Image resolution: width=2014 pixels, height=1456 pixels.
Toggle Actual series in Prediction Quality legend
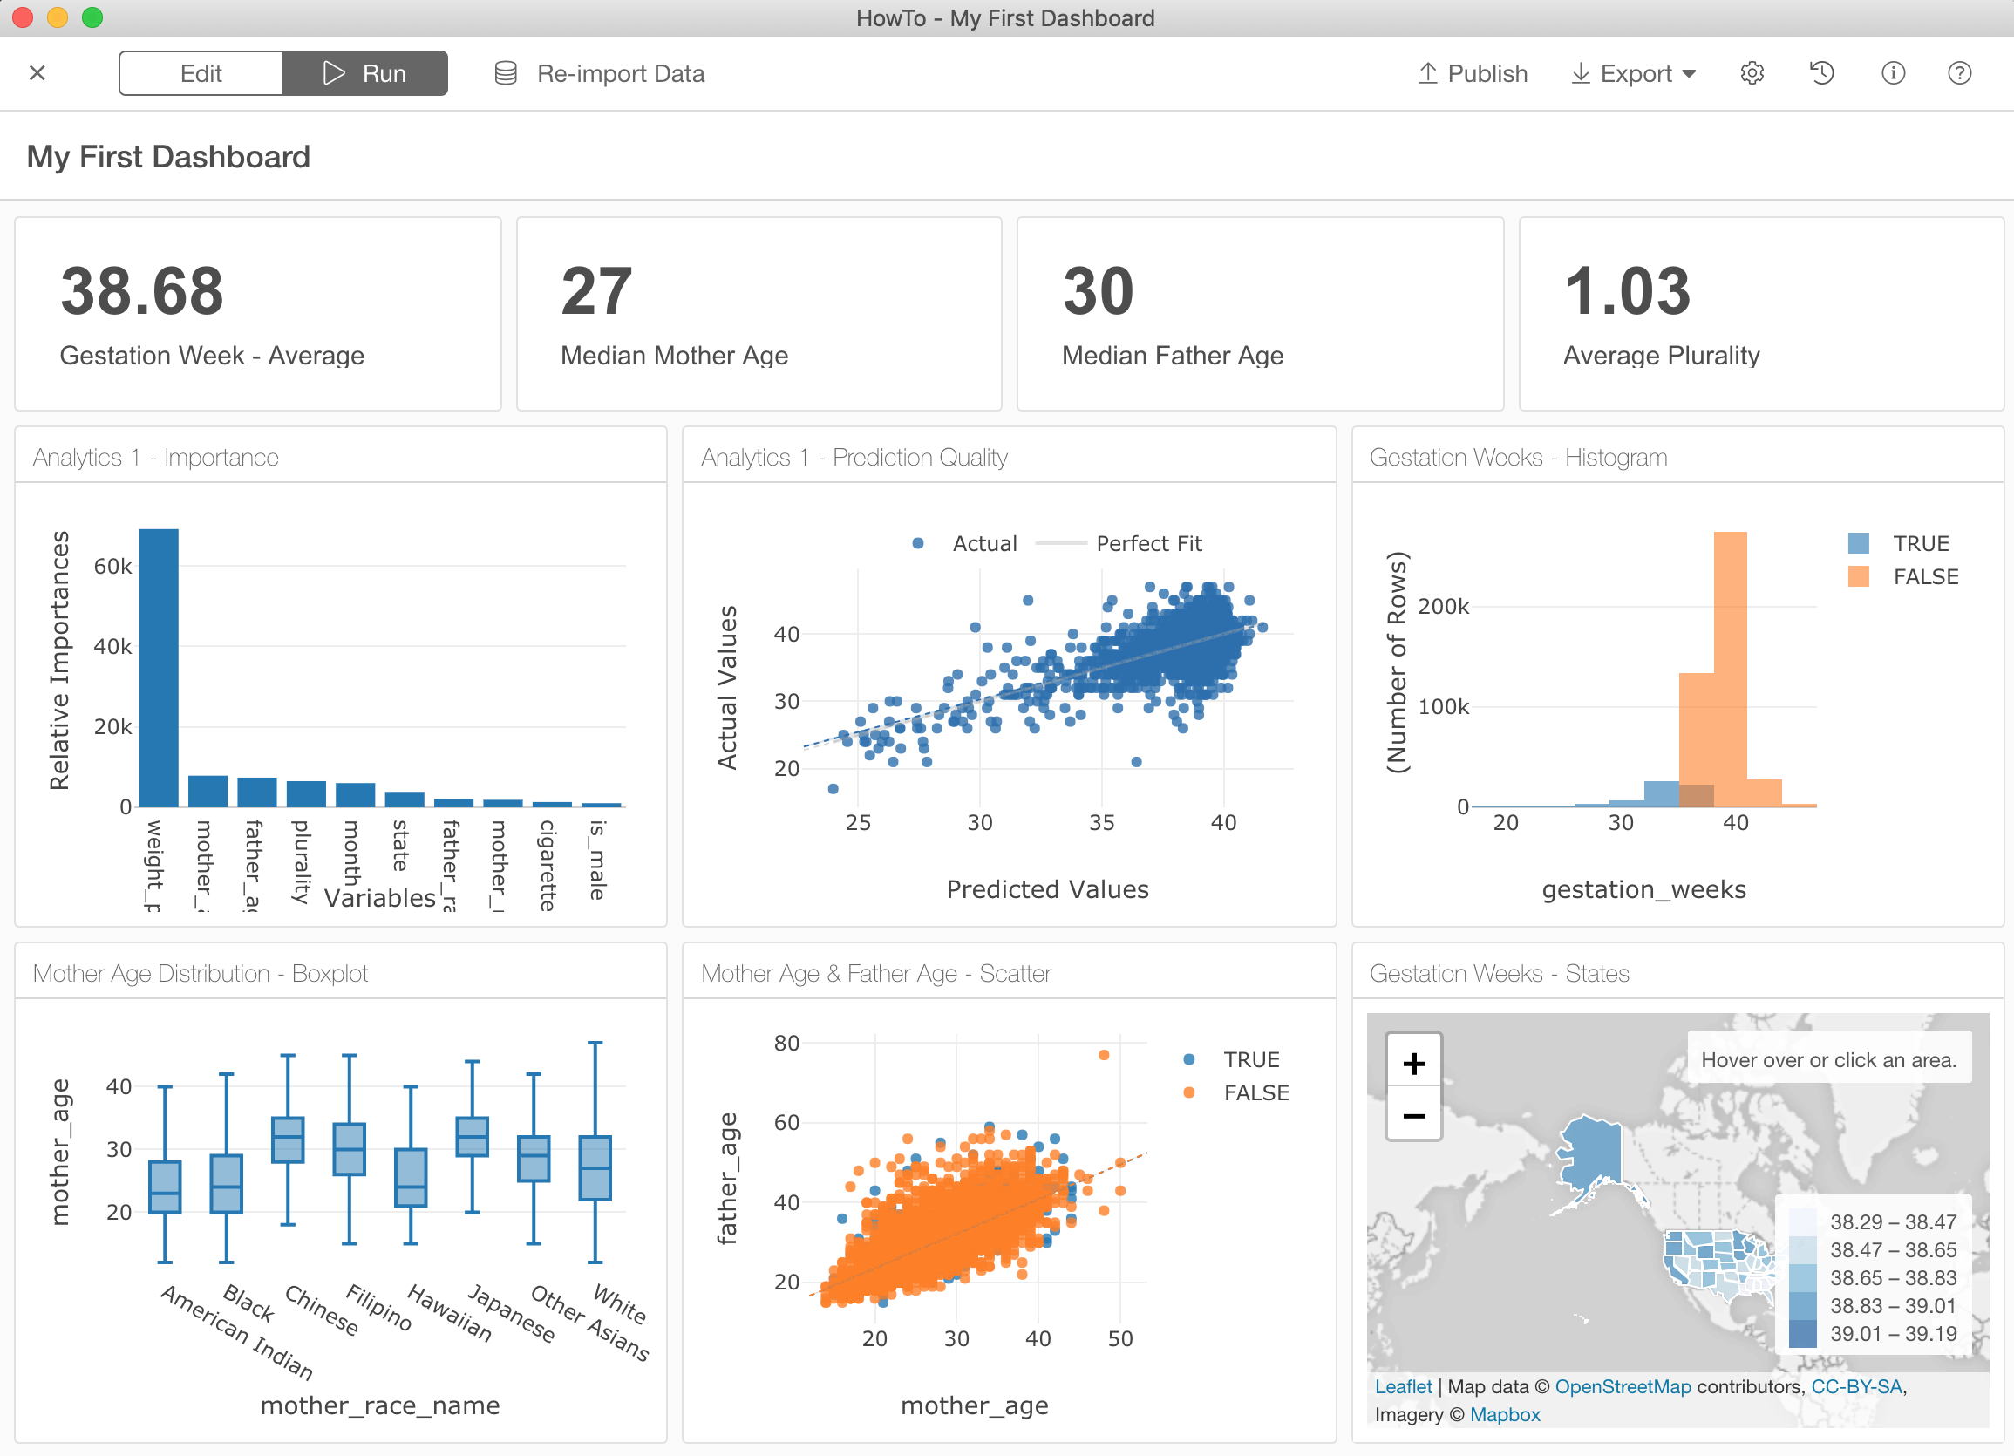coord(965,543)
